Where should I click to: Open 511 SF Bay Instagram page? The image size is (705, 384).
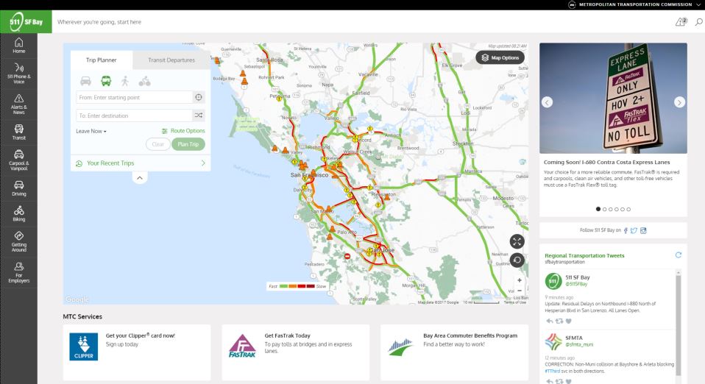(x=643, y=230)
